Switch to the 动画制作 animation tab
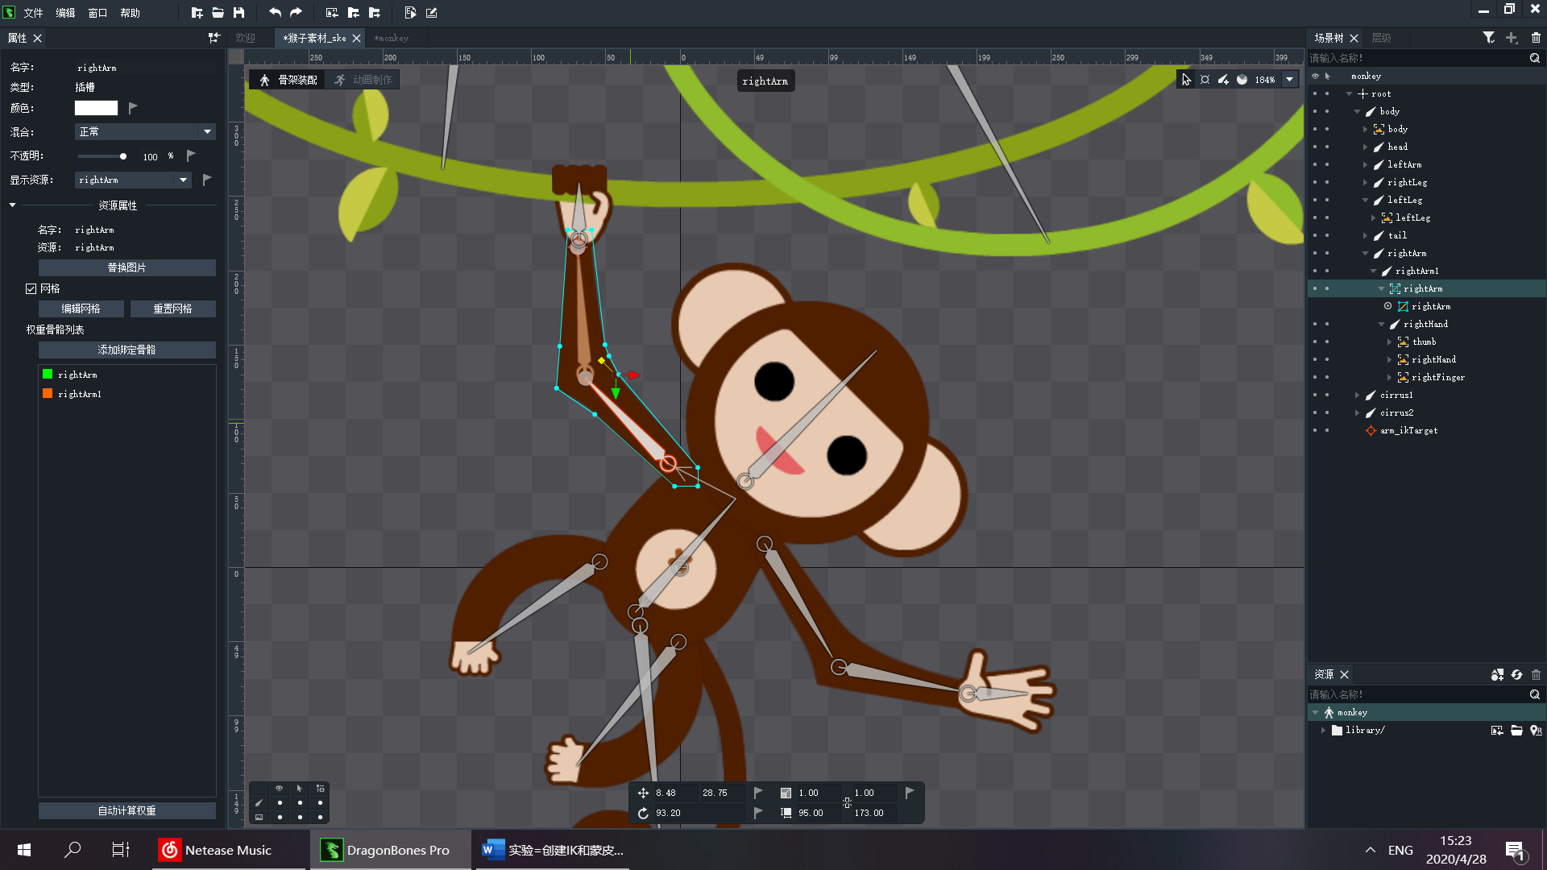1547x870 pixels. pos(364,80)
